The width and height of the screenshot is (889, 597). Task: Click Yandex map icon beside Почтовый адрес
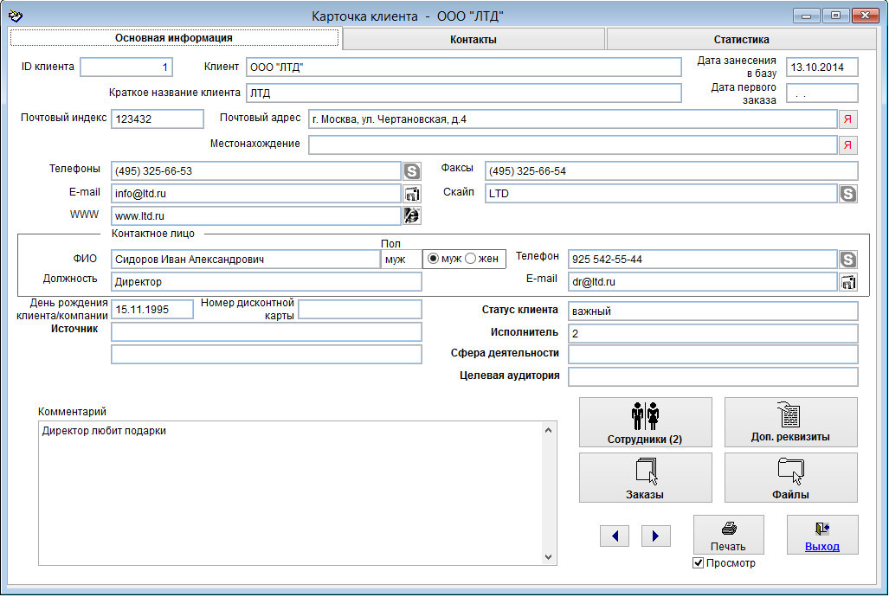pyautogui.click(x=848, y=119)
